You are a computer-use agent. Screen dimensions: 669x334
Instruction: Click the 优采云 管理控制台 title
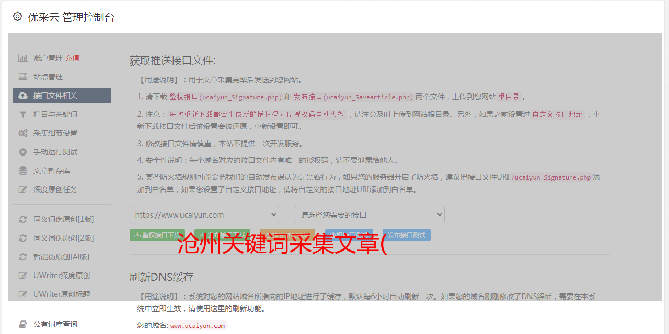[x=71, y=17]
